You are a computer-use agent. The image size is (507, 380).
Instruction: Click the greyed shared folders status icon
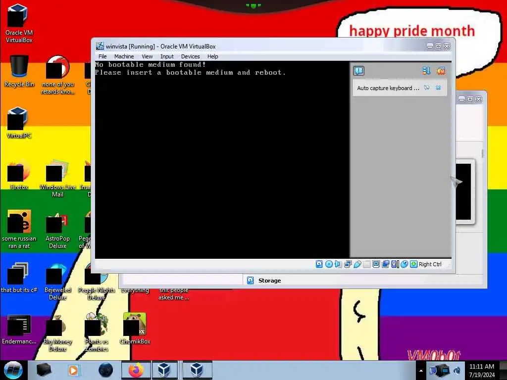pos(367,264)
